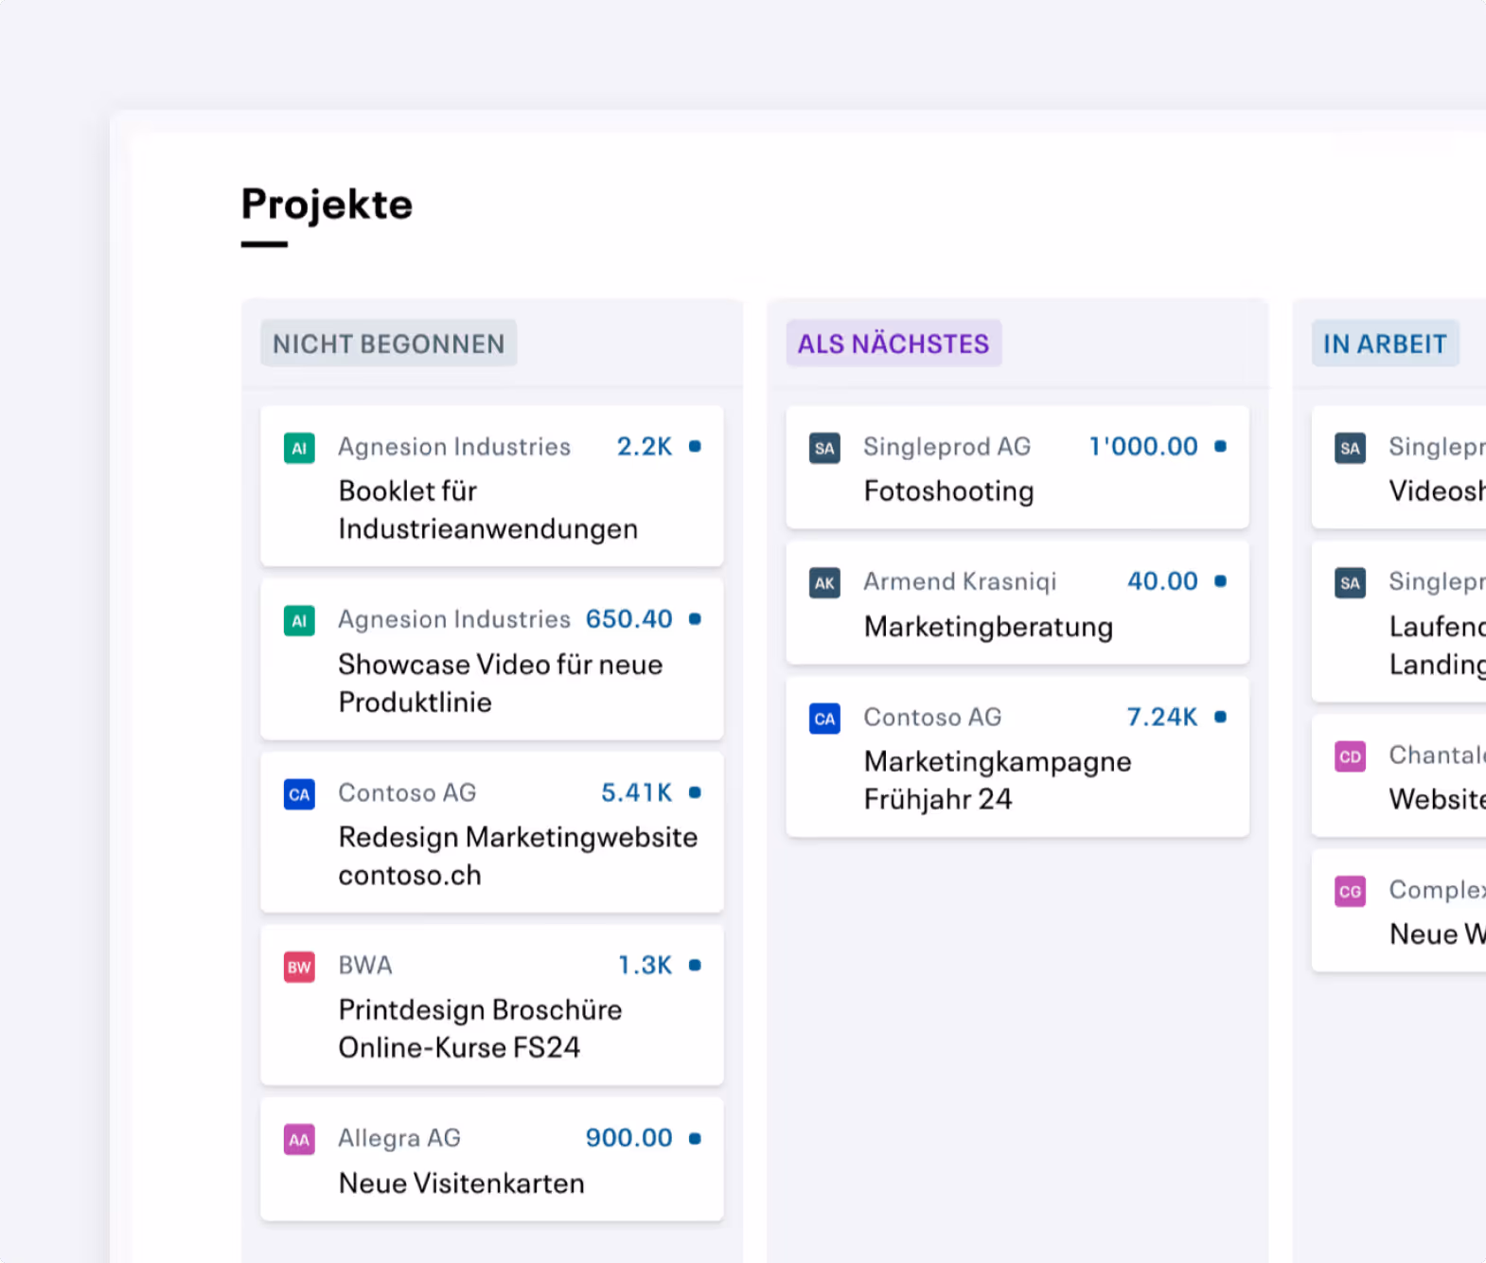
Task: Click the CD avatar in the In Arbeit column
Action: coord(1350,756)
